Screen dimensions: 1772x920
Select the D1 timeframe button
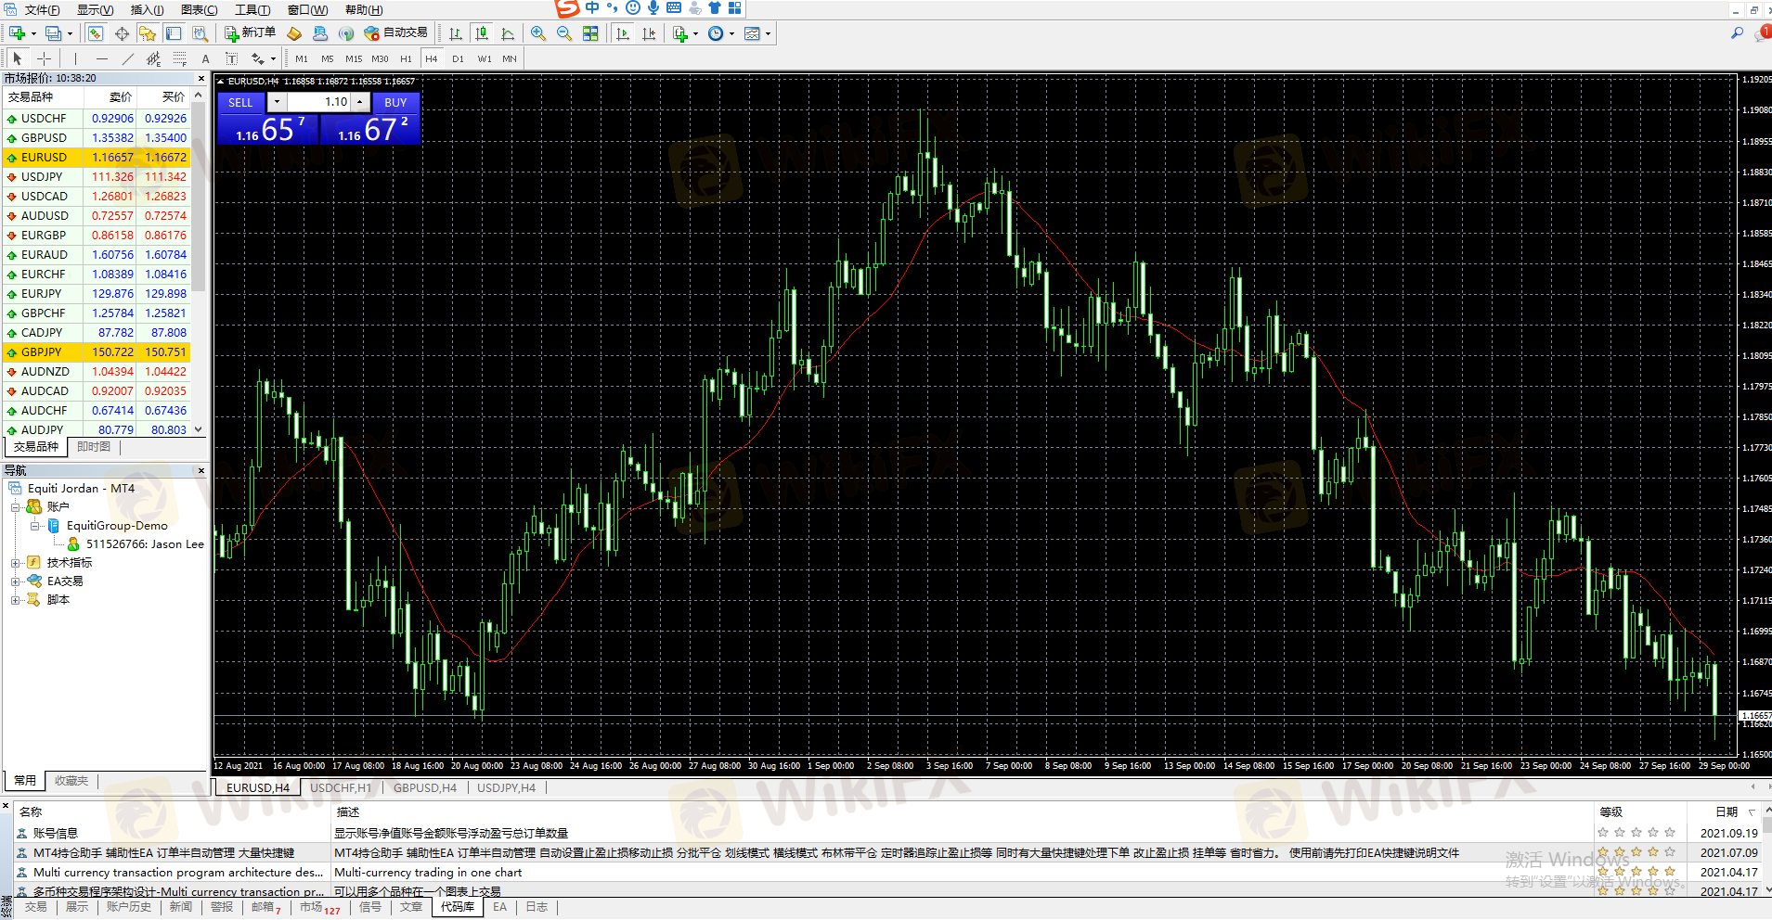[458, 58]
